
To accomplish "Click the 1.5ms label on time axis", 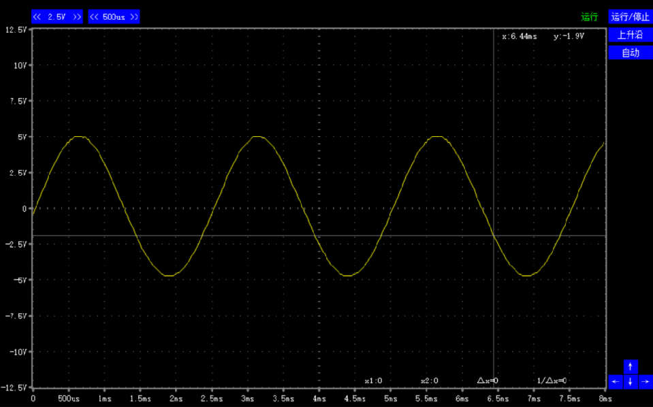I will pyautogui.click(x=140, y=399).
